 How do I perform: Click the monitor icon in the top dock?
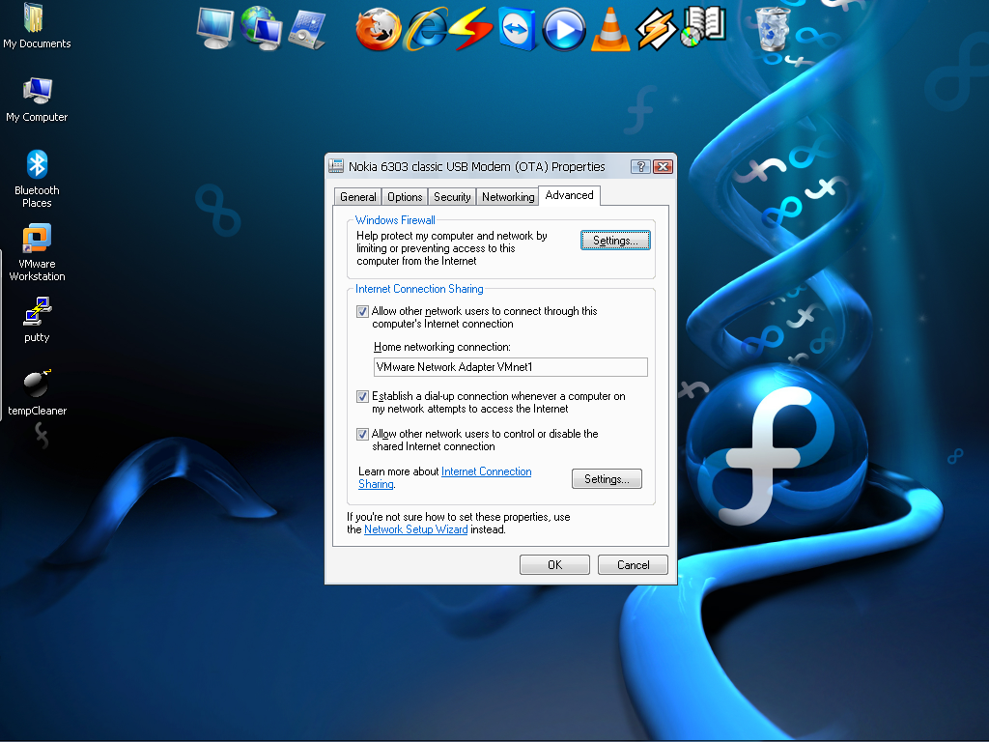[x=215, y=28]
